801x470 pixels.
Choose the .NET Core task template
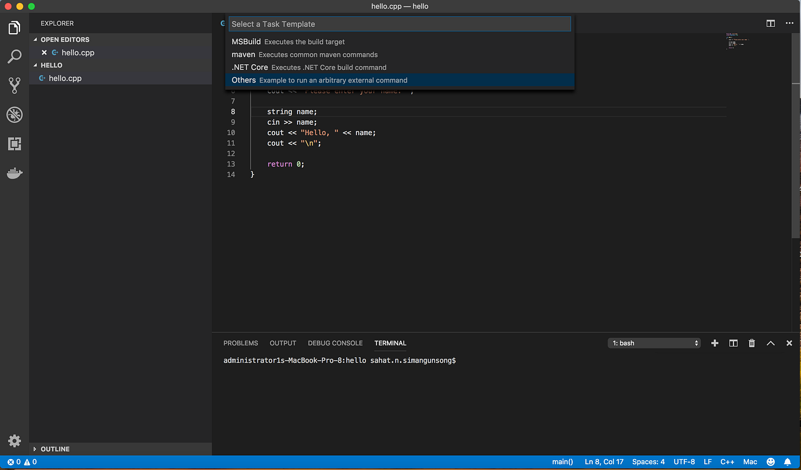click(x=399, y=67)
